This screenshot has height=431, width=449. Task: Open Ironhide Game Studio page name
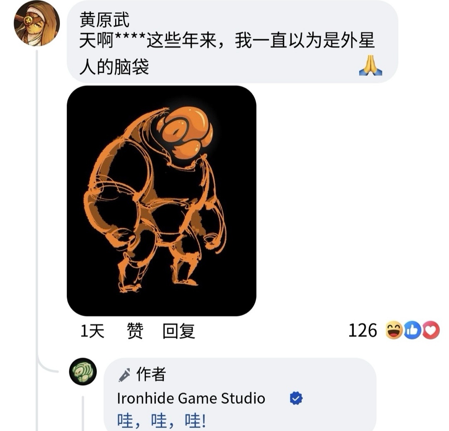pos(191,399)
